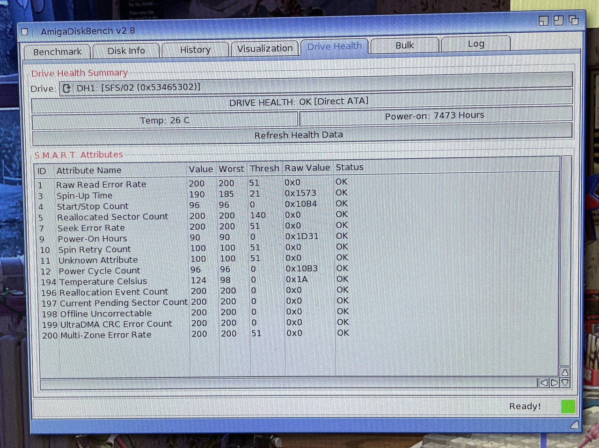The height and width of the screenshot is (448, 599).
Task: Click the scroll up arrow of attribute list
Action: click(x=565, y=372)
